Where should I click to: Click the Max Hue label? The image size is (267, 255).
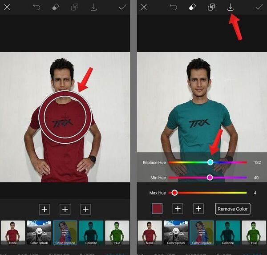click(158, 193)
